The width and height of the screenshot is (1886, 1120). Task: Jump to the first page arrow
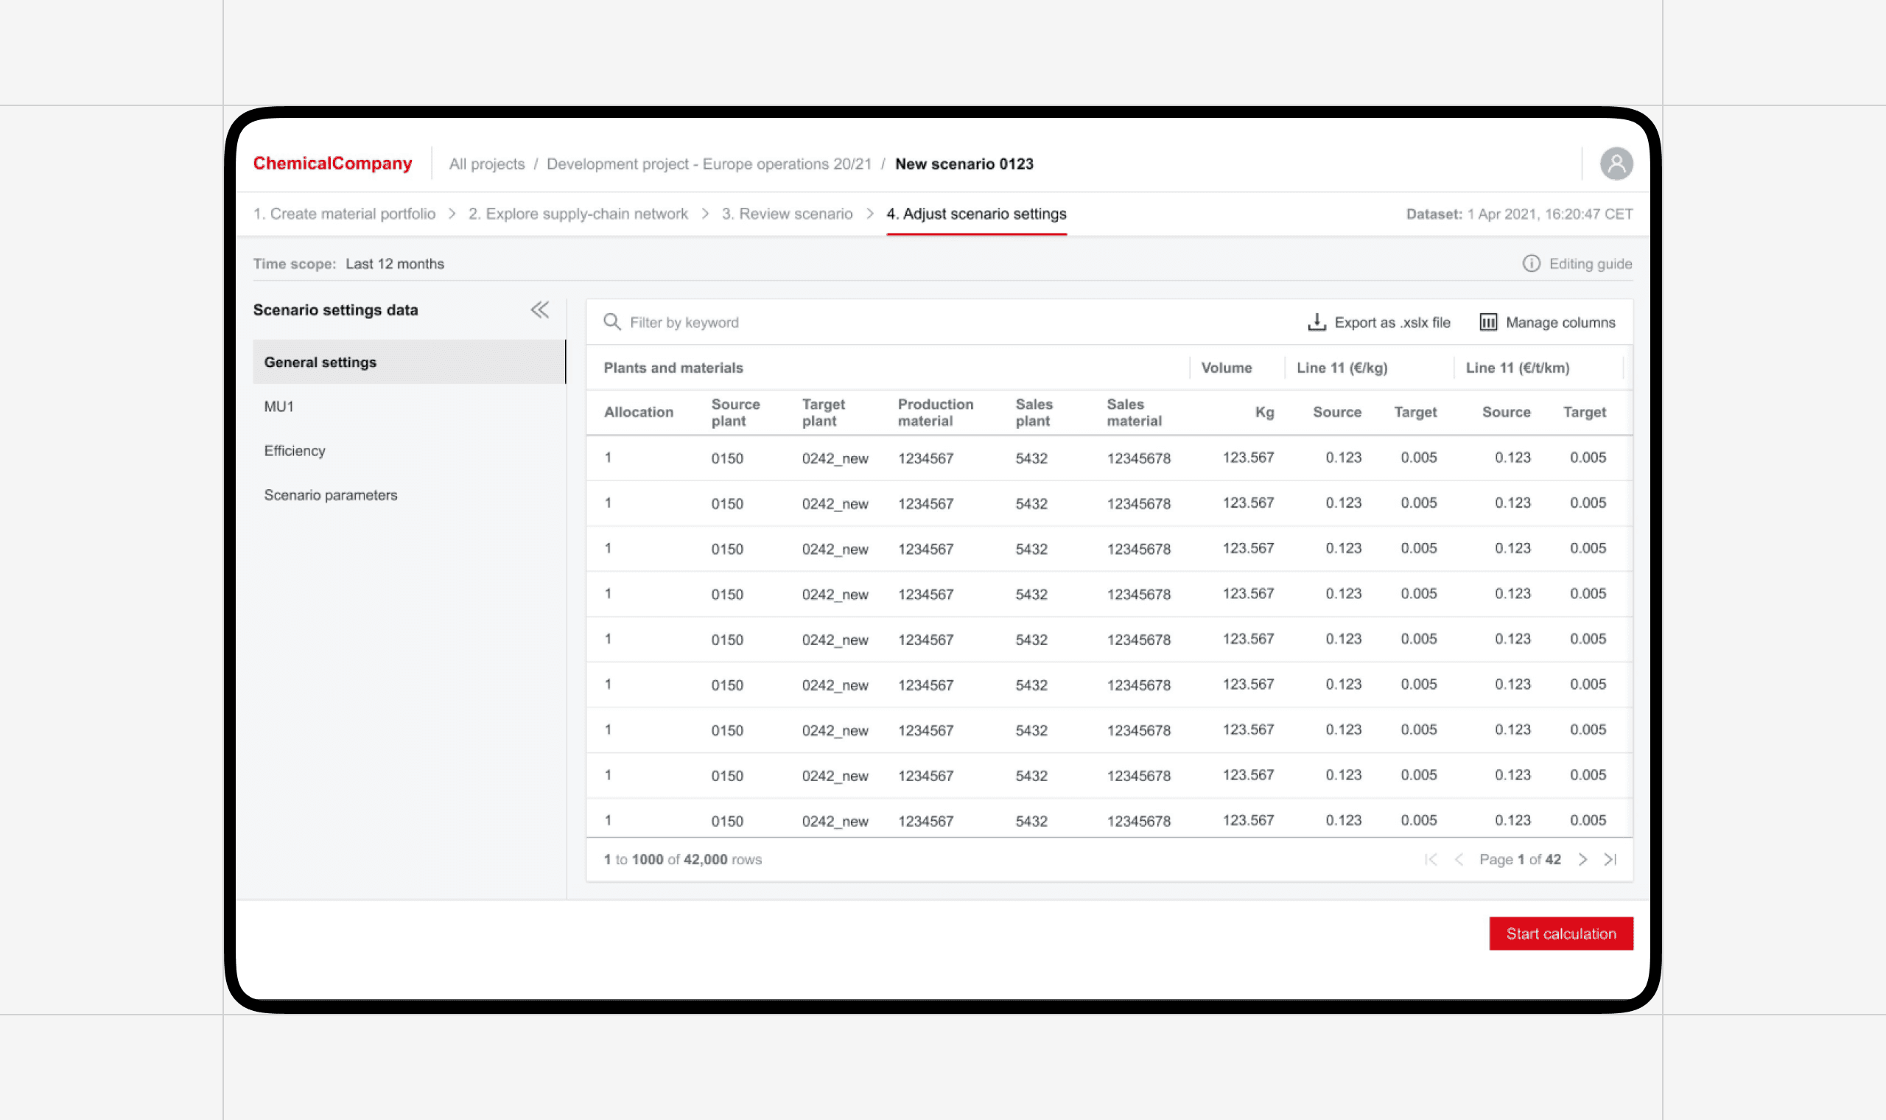click(1431, 860)
